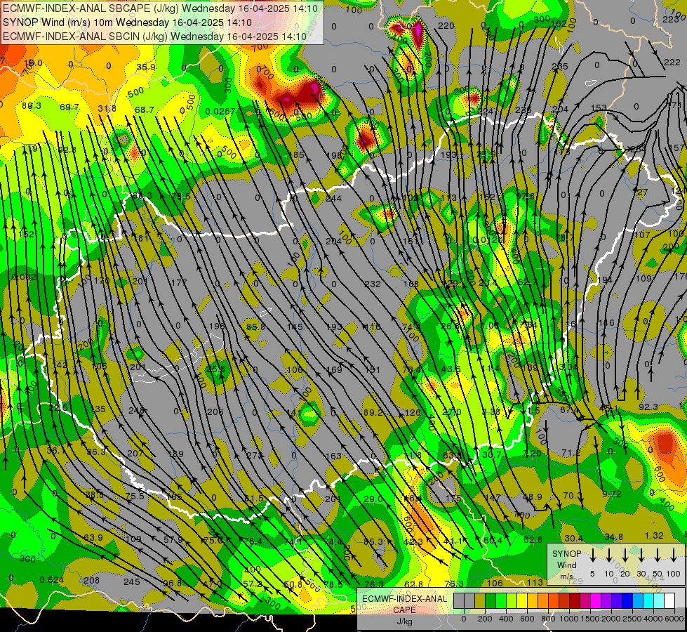The height and width of the screenshot is (632, 687).
Task: Click the 1000 tick label in CAPE legend
Action: click(569, 619)
